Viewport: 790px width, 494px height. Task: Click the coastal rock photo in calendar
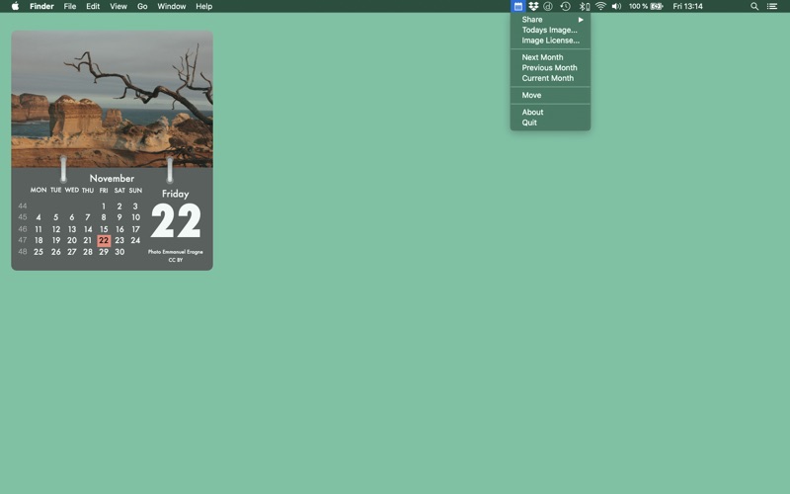pyautogui.click(x=112, y=99)
